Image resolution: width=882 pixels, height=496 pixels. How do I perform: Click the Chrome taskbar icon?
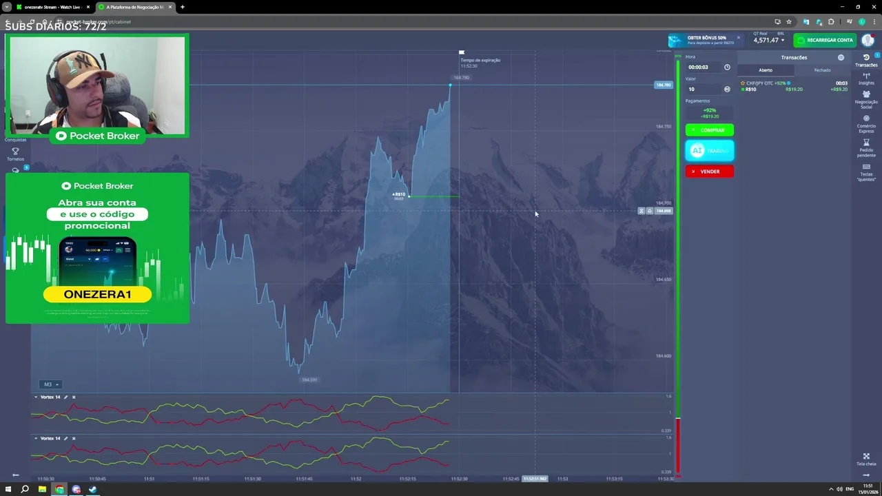[59, 489]
